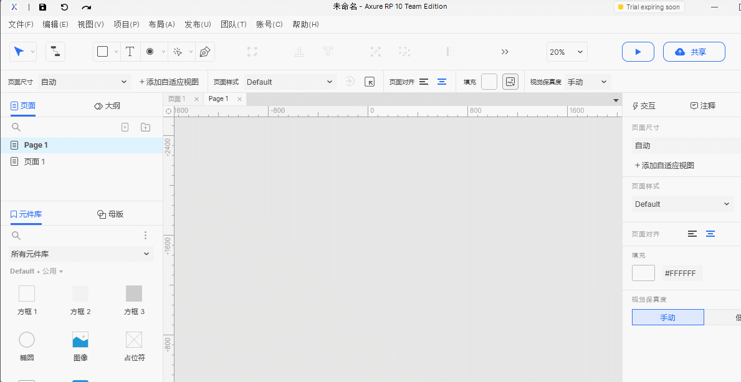
Task: Click the page style arrow-in-box icon
Action: click(370, 82)
